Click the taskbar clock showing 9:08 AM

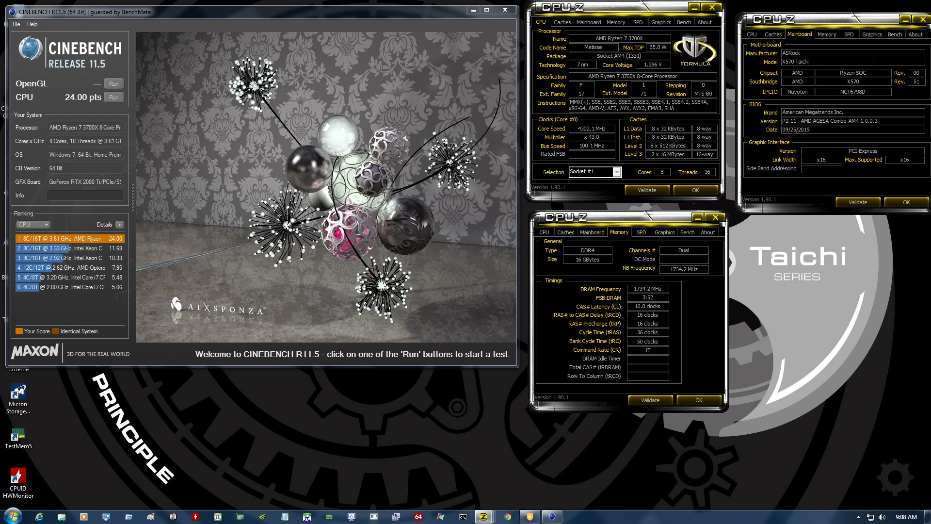click(x=906, y=517)
